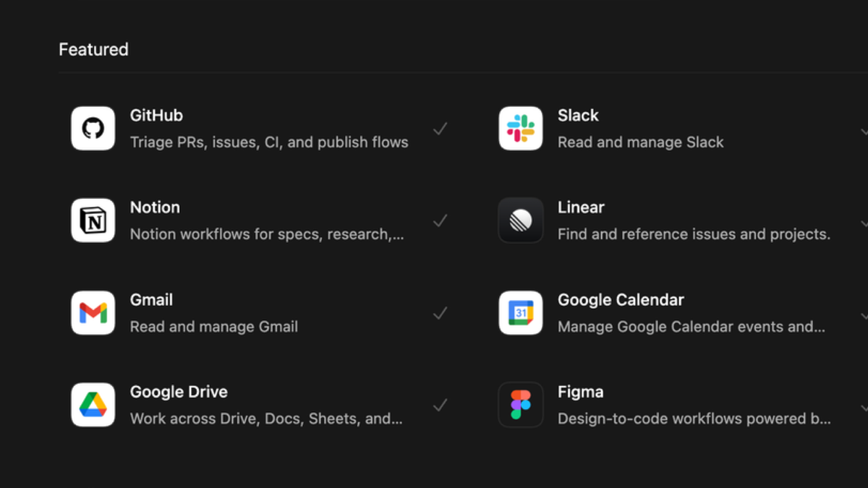Screen dimensions: 868x488
Task: Click the Gmail envelope icon
Action: click(x=93, y=312)
